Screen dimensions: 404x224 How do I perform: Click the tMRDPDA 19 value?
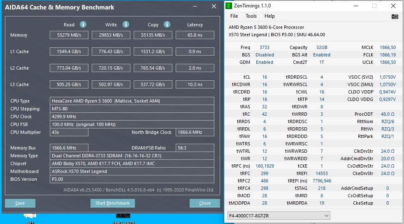coord(322,203)
